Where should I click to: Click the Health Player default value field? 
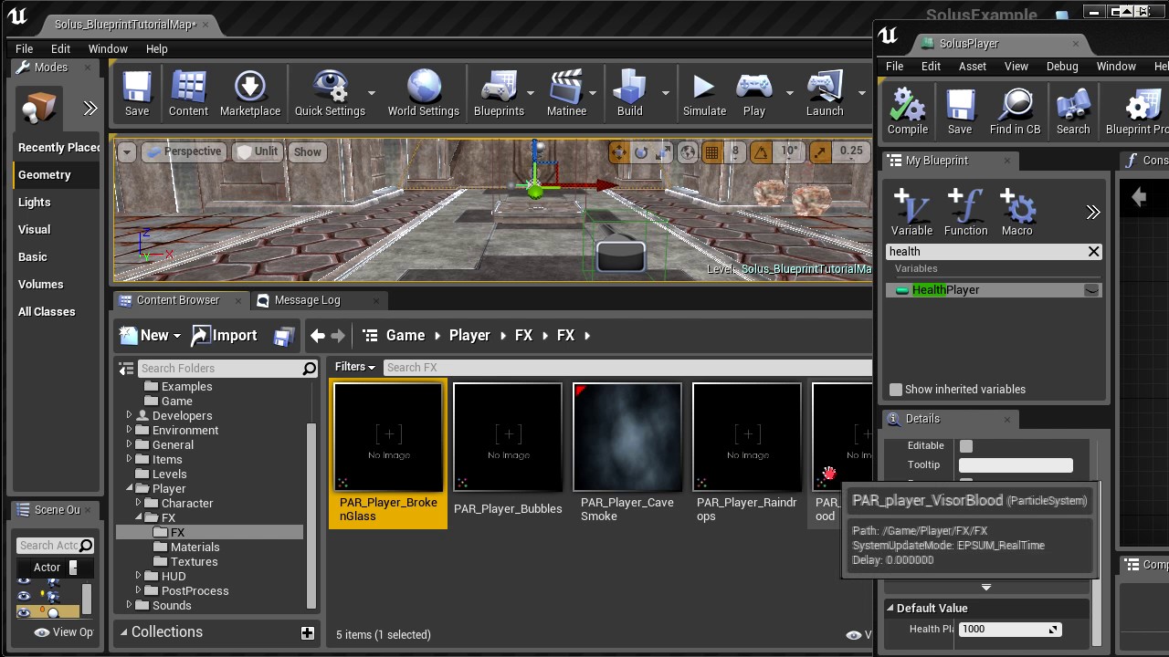click(1008, 629)
